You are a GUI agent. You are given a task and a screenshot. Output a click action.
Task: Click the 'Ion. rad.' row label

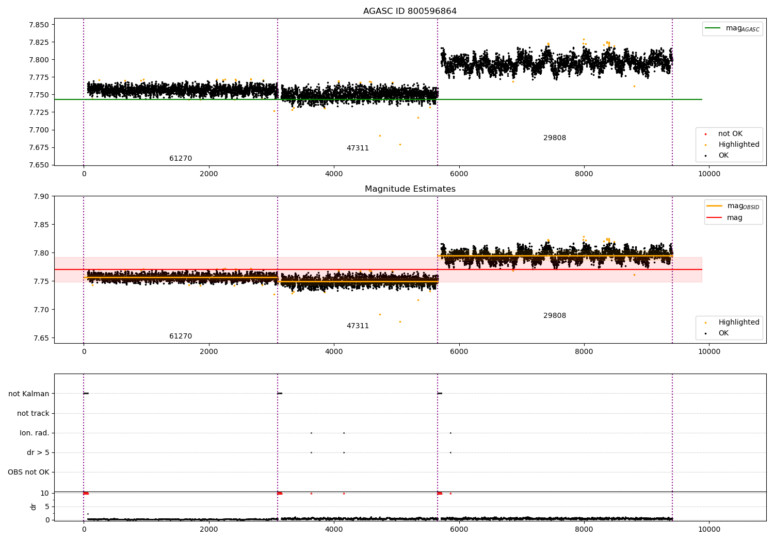(35, 433)
